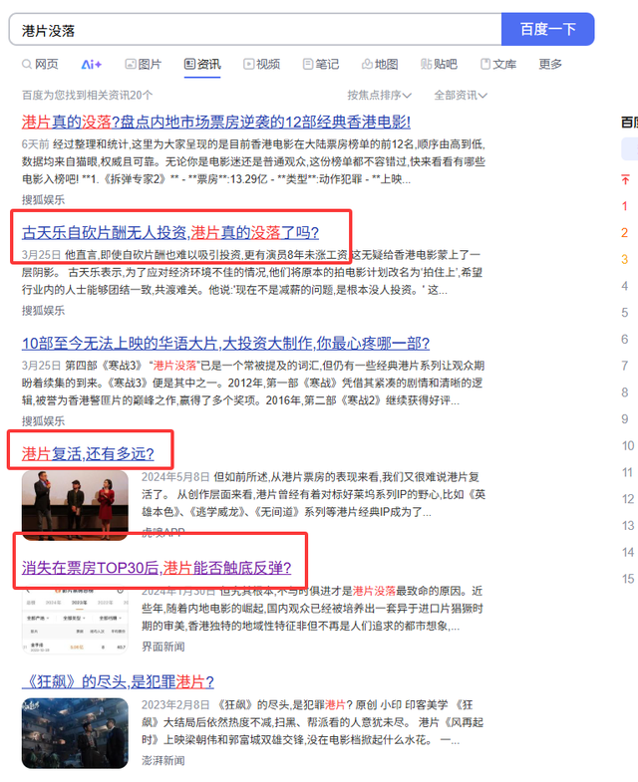The height and width of the screenshot is (782, 638).
Task: Select hot list rank number 2
Action: (x=624, y=232)
